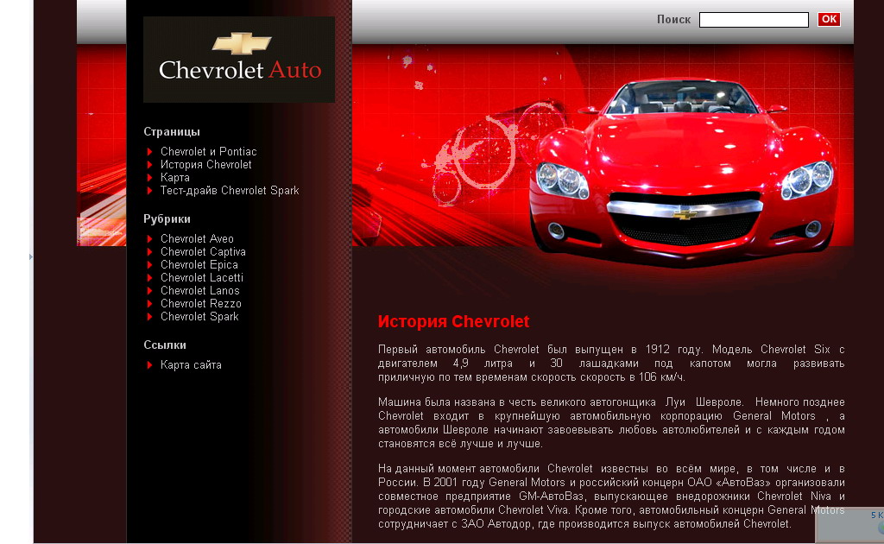Open the История Chevrolet sidebar link
Image resolution: width=884 pixels, height=544 pixels.
(x=205, y=165)
